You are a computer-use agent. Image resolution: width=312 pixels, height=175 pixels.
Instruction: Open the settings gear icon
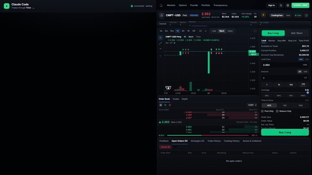click(x=288, y=5)
